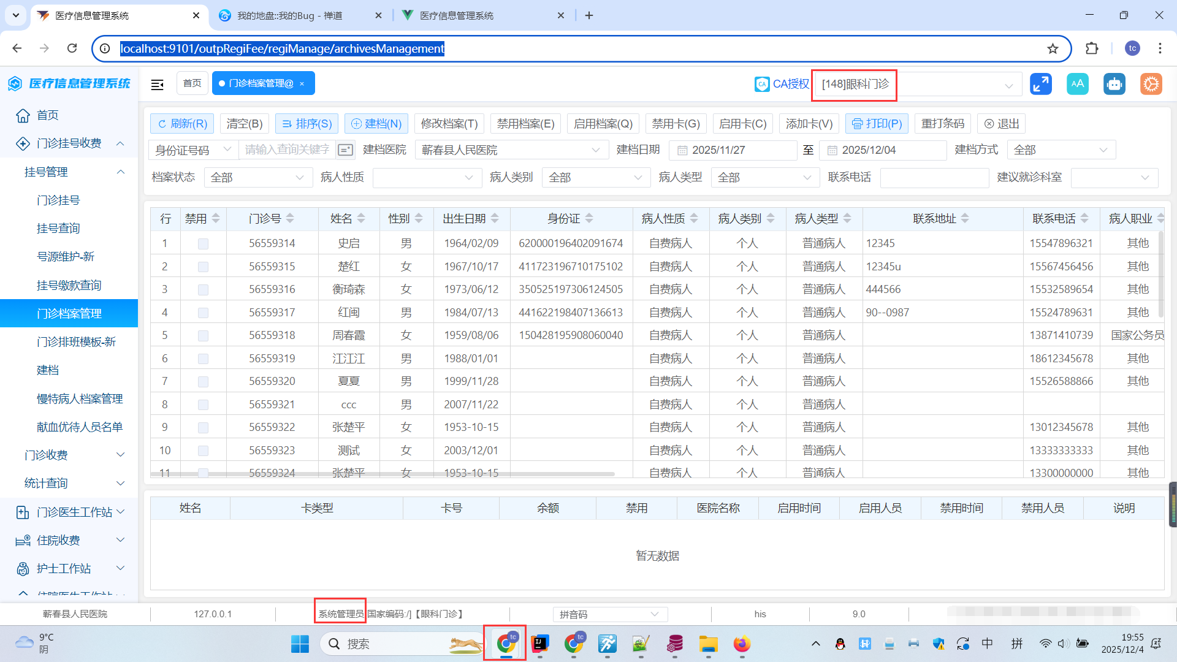The width and height of the screenshot is (1177, 662).
Task: Click the 建档(N) button
Action: tap(376, 124)
